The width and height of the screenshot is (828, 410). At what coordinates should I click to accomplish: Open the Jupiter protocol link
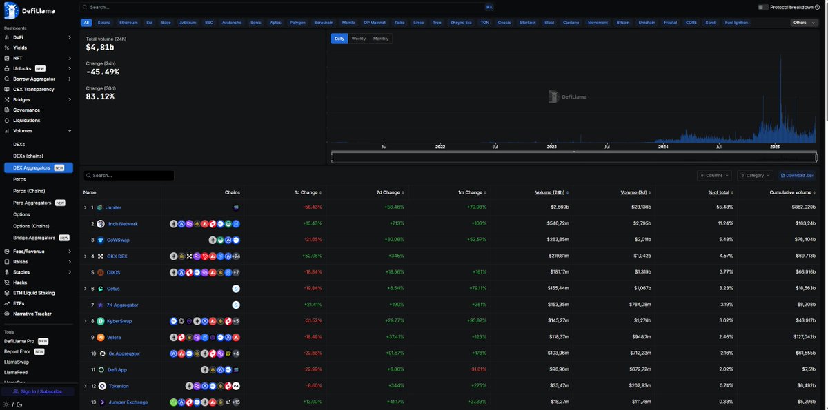(x=114, y=207)
